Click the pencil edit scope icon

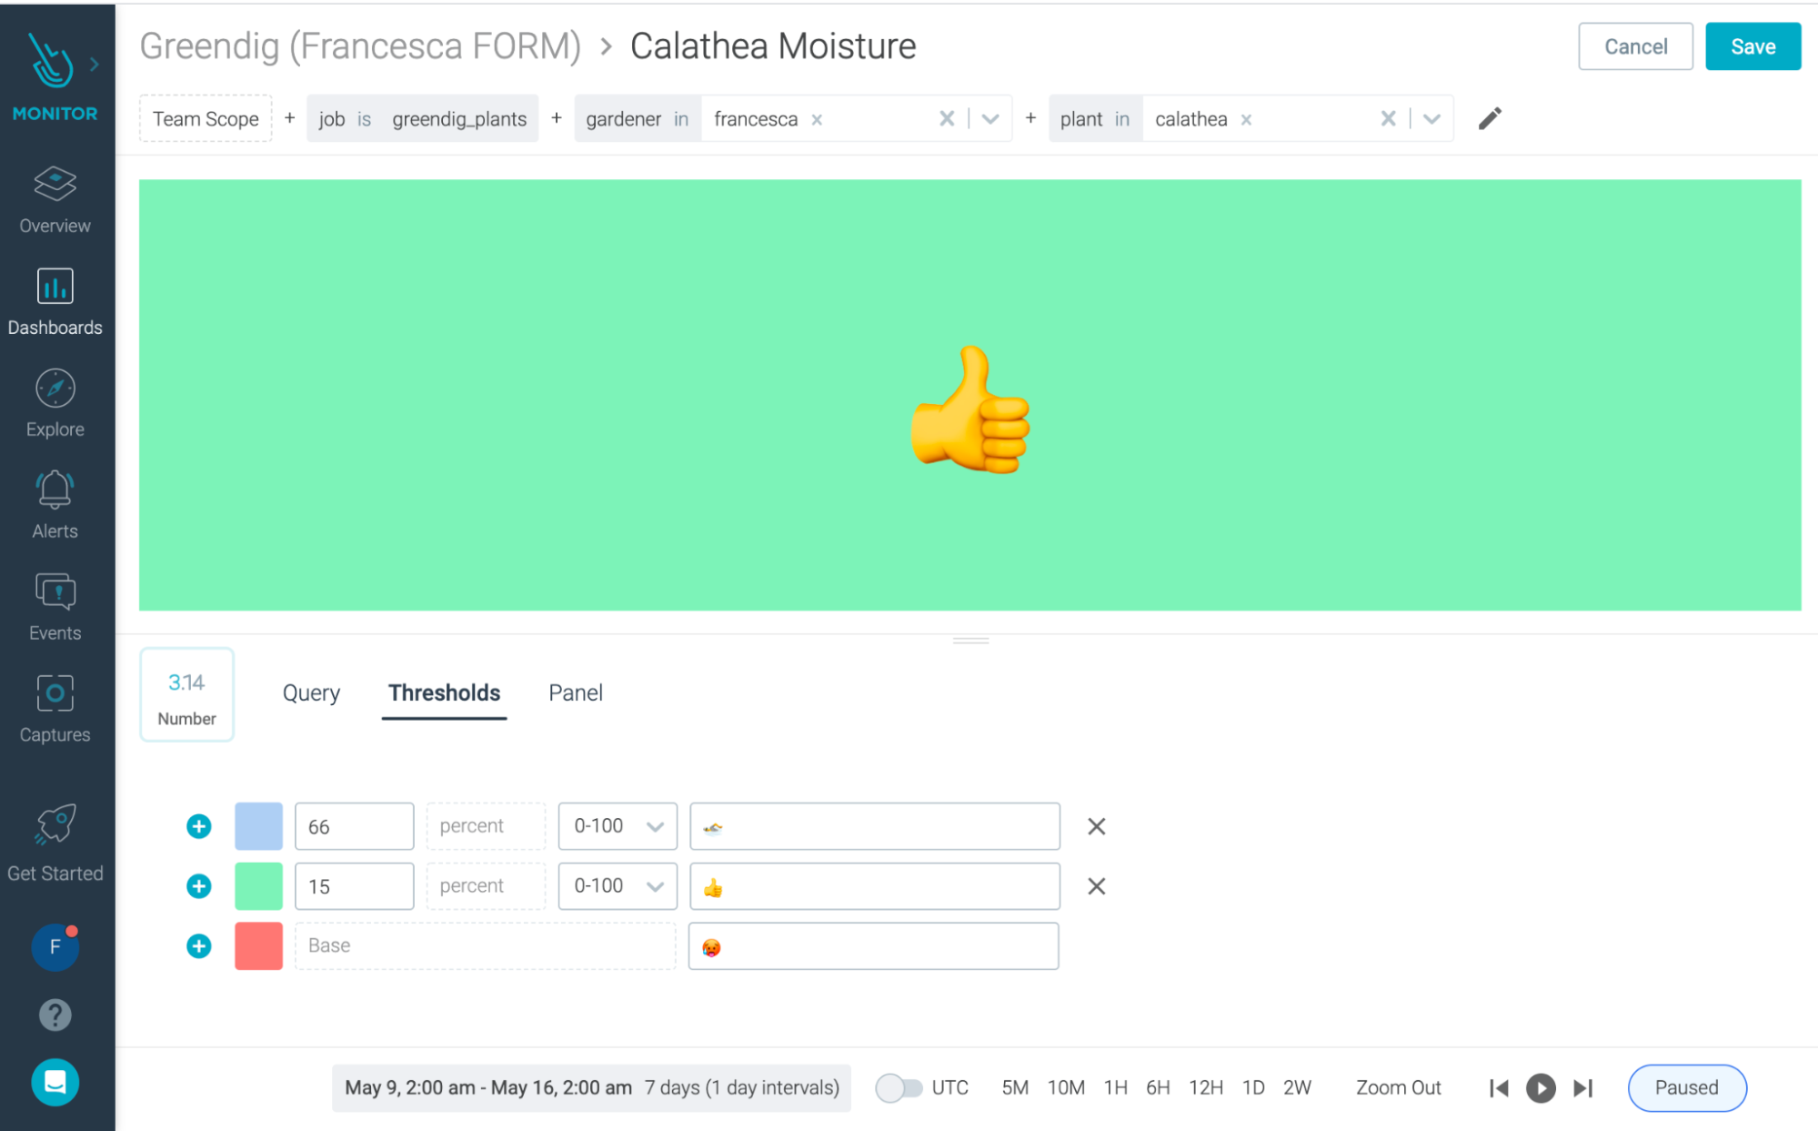[x=1490, y=119]
